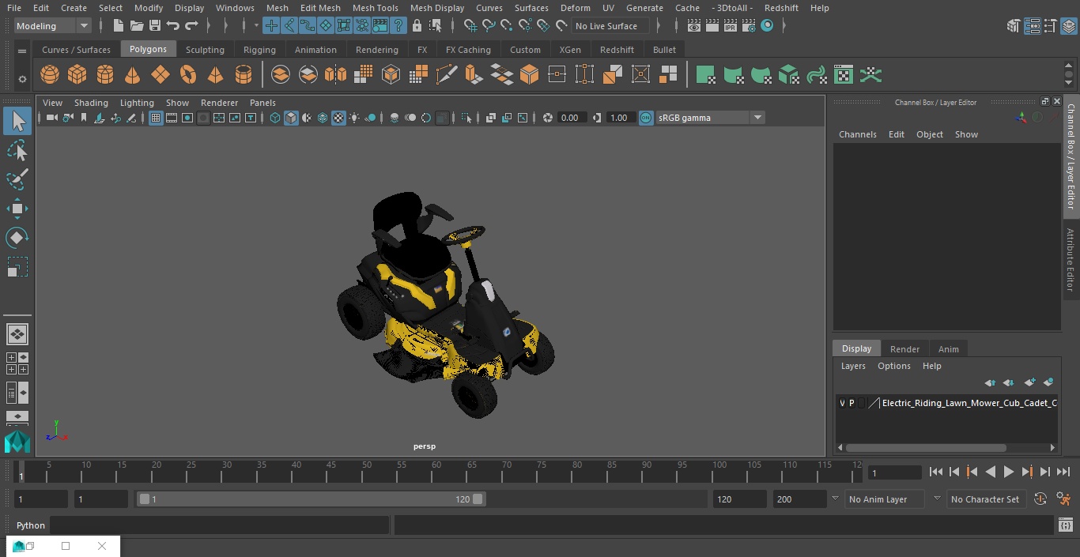Click the time range slider bar

point(312,499)
